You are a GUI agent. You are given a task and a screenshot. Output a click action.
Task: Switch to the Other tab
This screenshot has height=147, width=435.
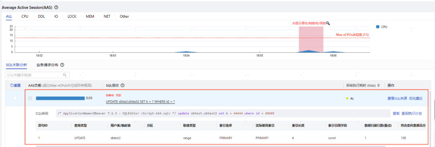(124, 17)
